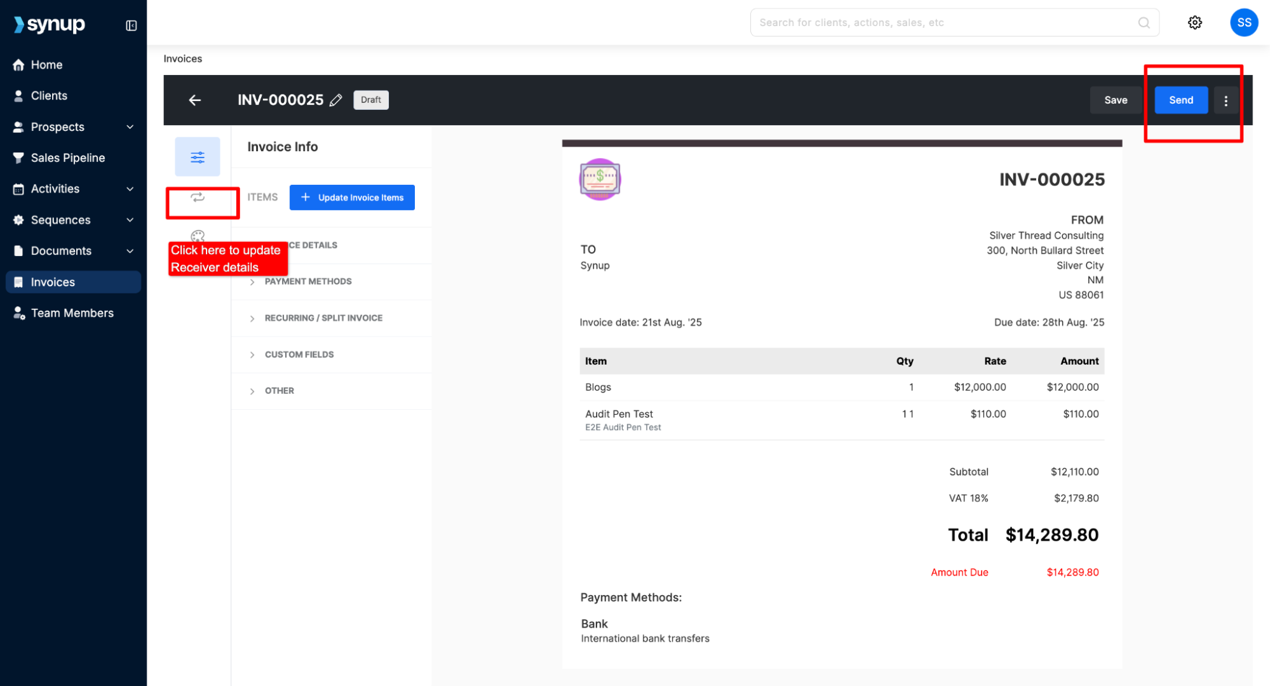
Task: Click the search magnifier icon
Action: pos(1144,23)
